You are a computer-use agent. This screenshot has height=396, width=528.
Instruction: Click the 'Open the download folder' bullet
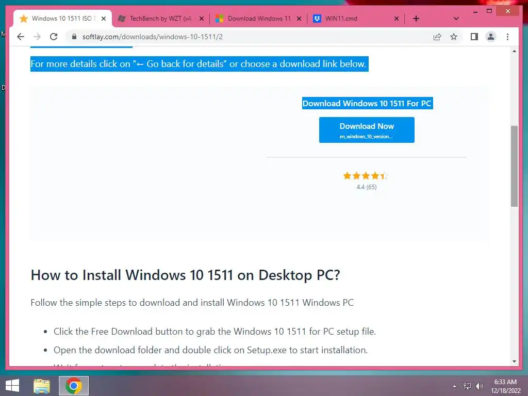coord(210,350)
